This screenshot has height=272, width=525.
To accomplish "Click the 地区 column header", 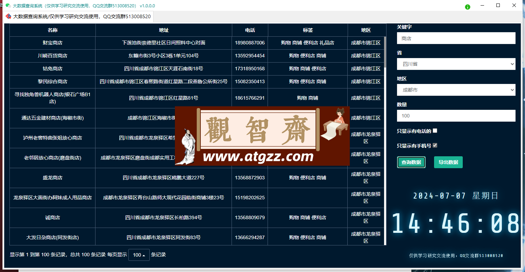I will pyautogui.click(x=366, y=30).
